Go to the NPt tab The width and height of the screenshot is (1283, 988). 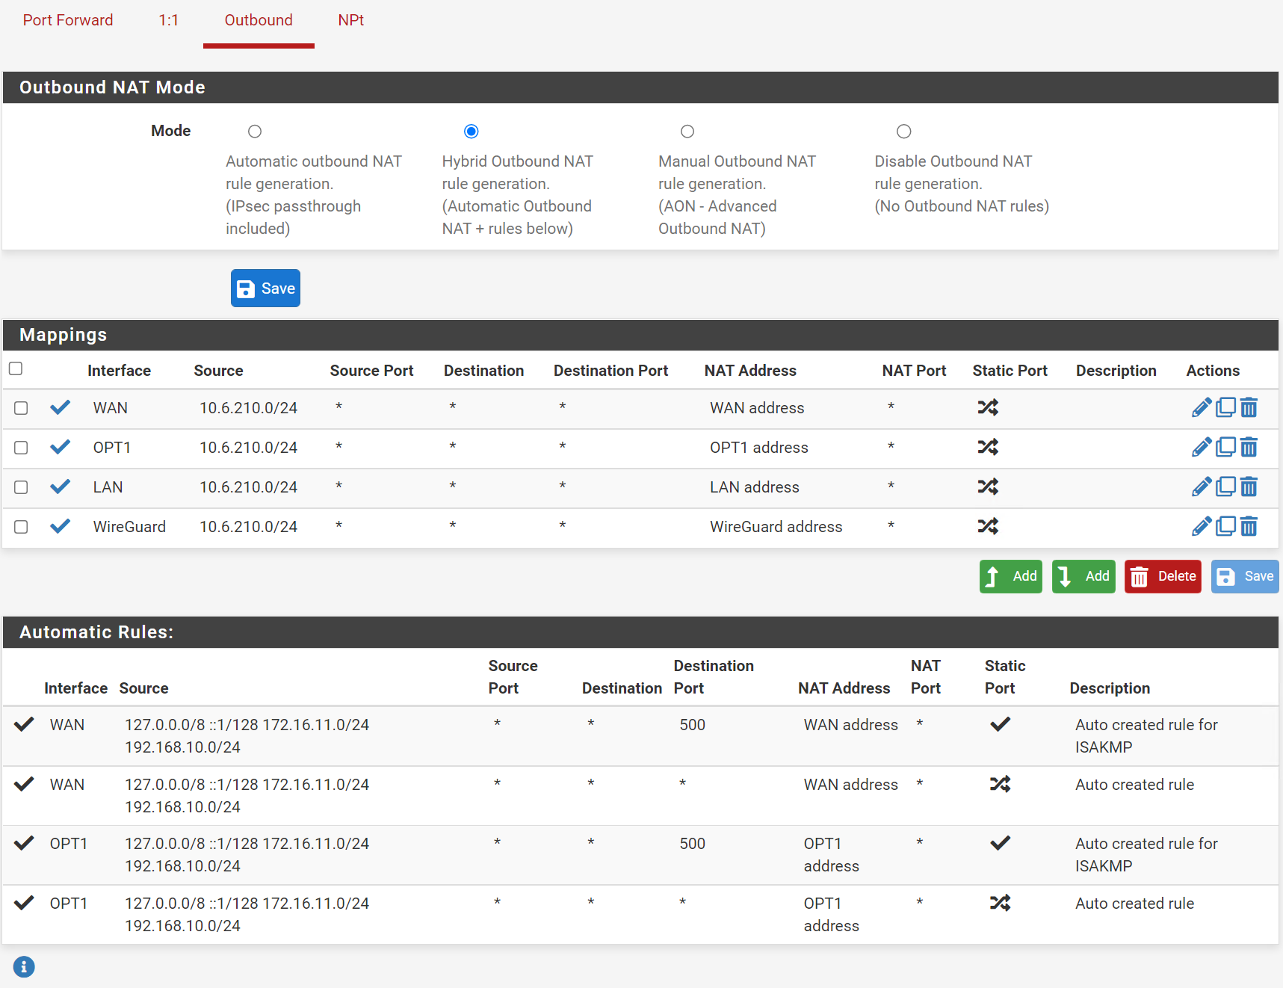(350, 20)
